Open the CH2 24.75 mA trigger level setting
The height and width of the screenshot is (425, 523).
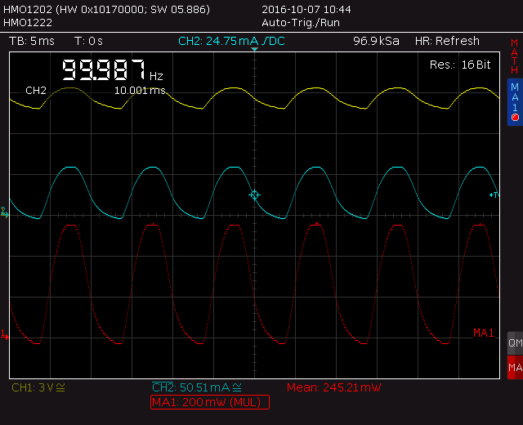pos(231,41)
